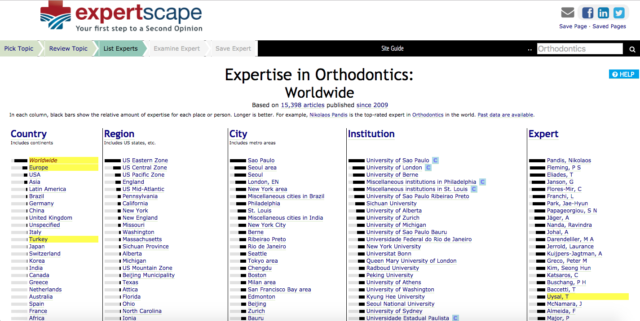Go to the Review Topic step
The image size is (640, 321).
tap(68, 48)
